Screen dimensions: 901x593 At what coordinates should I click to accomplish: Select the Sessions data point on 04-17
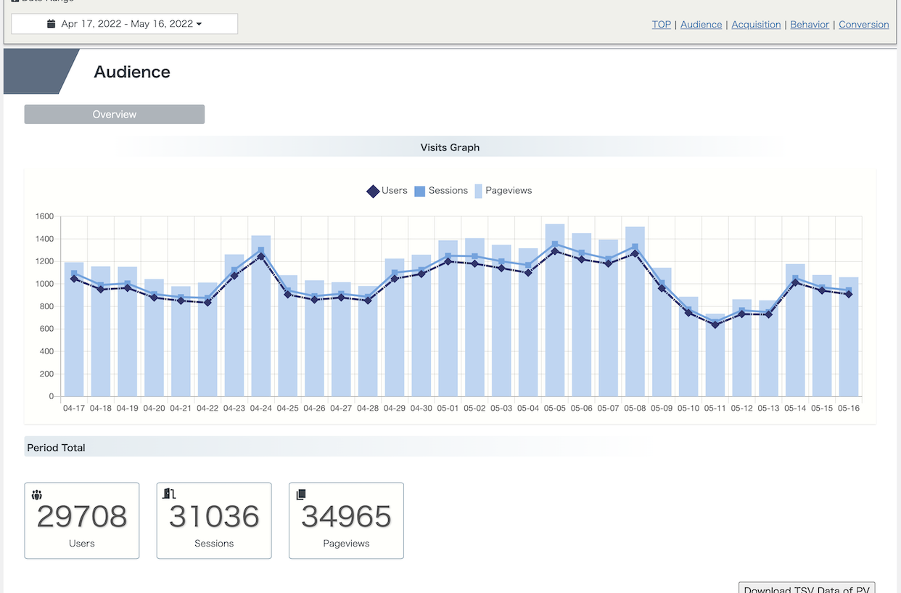click(74, 274)
